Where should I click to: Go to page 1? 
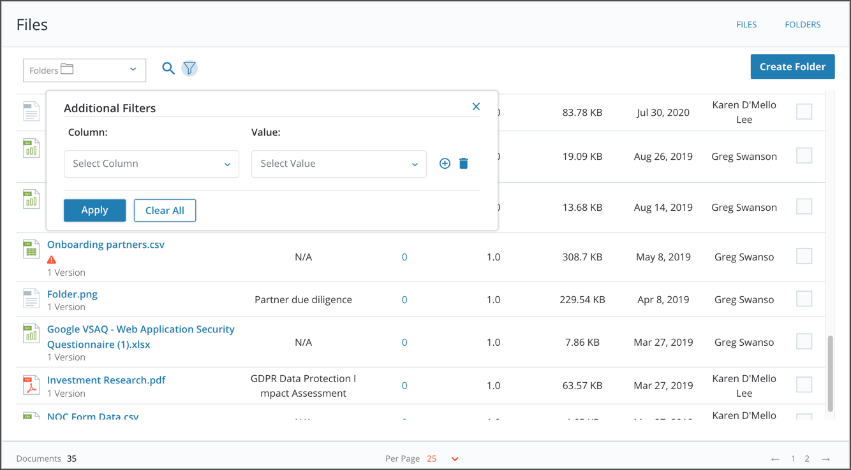(794, 459)
